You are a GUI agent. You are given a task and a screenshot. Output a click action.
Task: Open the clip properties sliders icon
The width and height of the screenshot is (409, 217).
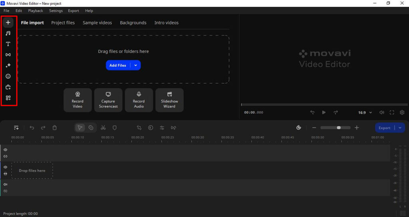point(162,127)
